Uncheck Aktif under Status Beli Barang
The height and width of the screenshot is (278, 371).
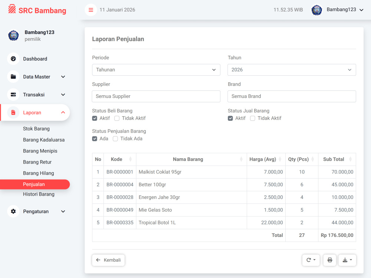pyautogui.click(x=95, y=119)
